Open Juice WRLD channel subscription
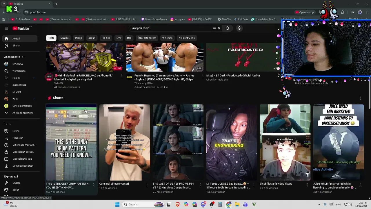 (20, 85)
